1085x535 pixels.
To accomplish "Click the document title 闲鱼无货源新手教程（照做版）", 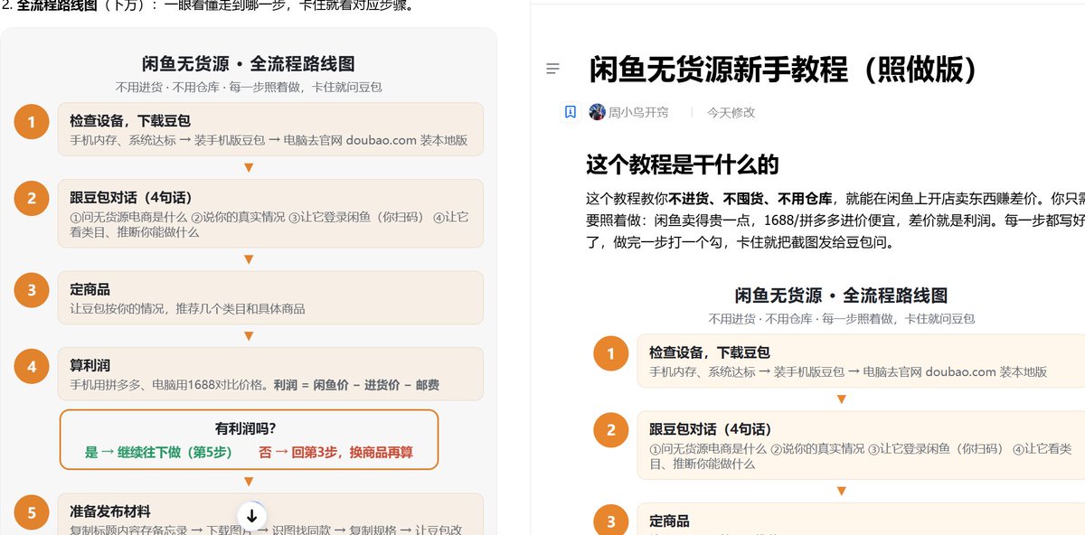I will click(x=783, y=70).
